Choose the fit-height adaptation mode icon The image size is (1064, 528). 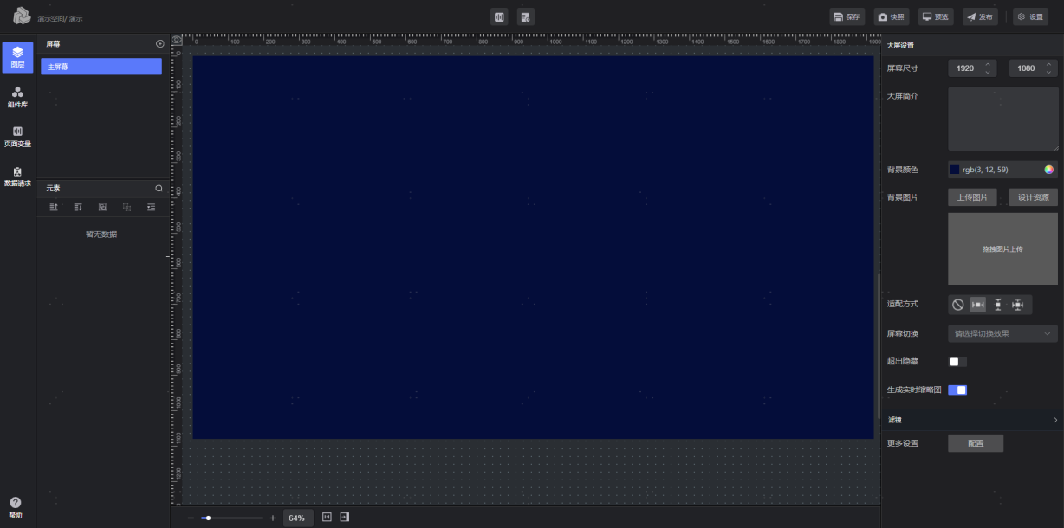click(997, 305)
